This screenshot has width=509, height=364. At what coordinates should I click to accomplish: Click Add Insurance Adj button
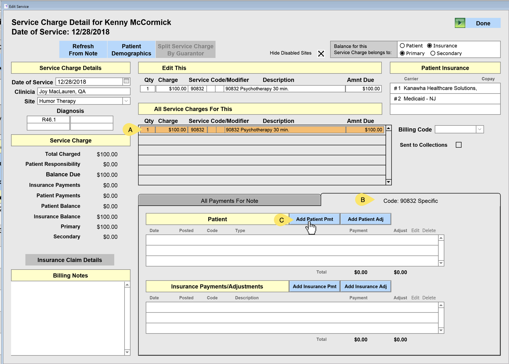(365, 286)
